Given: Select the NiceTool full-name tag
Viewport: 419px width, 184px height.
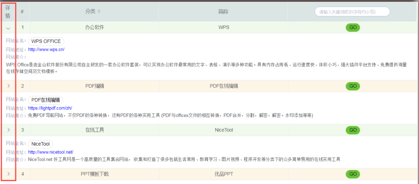Looking at the screenshot, I should pyautogui.click(x=40, y=144).
